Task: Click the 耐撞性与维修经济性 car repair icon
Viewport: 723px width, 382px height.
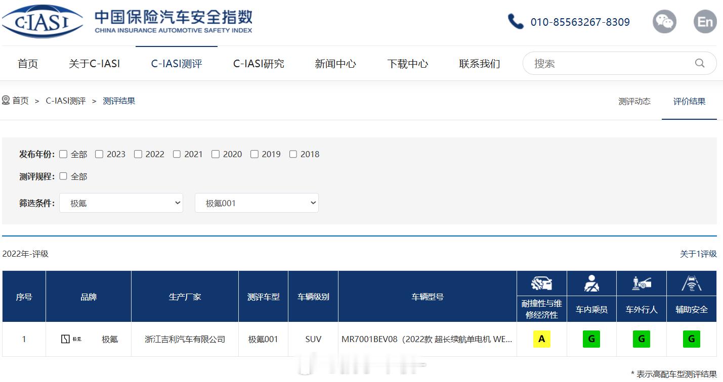Action: (541, 284)
